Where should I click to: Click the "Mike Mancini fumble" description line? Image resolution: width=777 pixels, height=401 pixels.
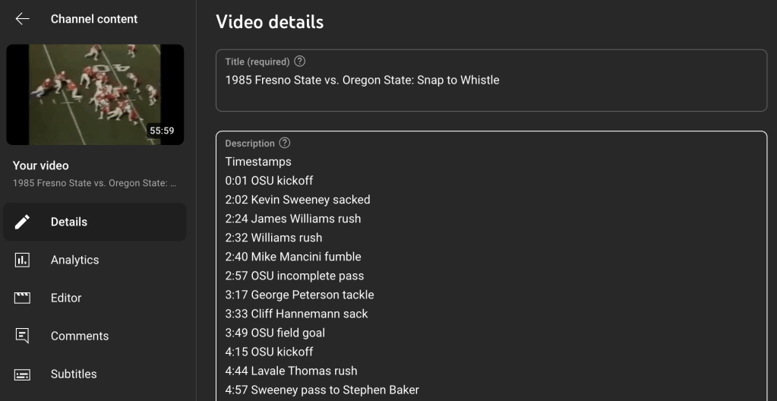tap(292, 257)
